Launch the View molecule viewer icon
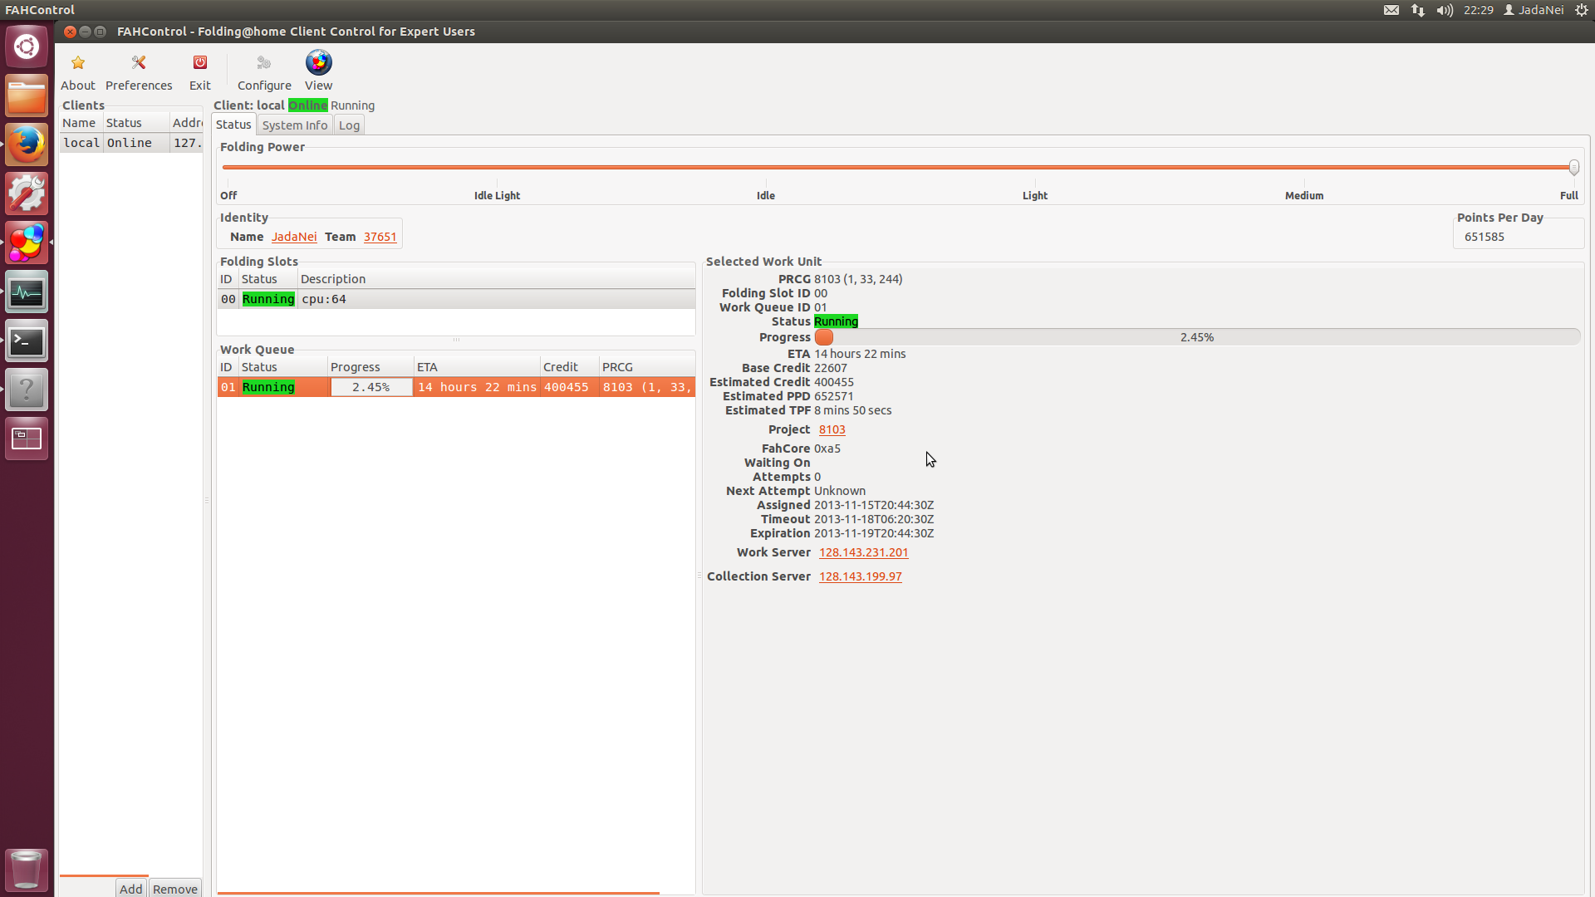 pos(318,62)
